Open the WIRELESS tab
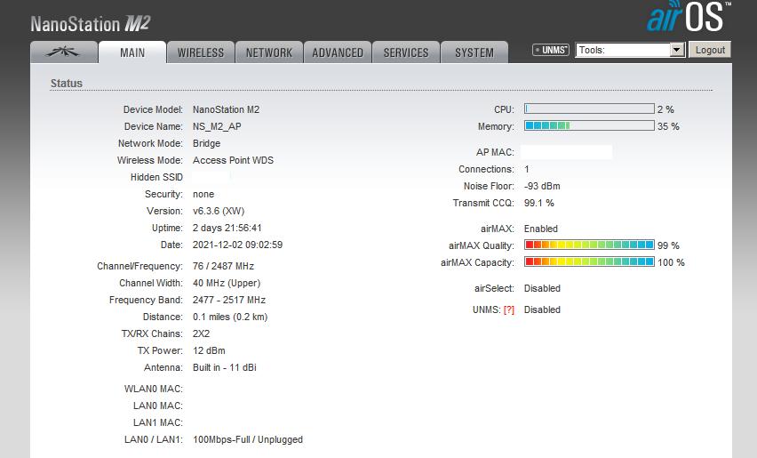This screenshot has height=458, width=757. click(x=201, y=52)
